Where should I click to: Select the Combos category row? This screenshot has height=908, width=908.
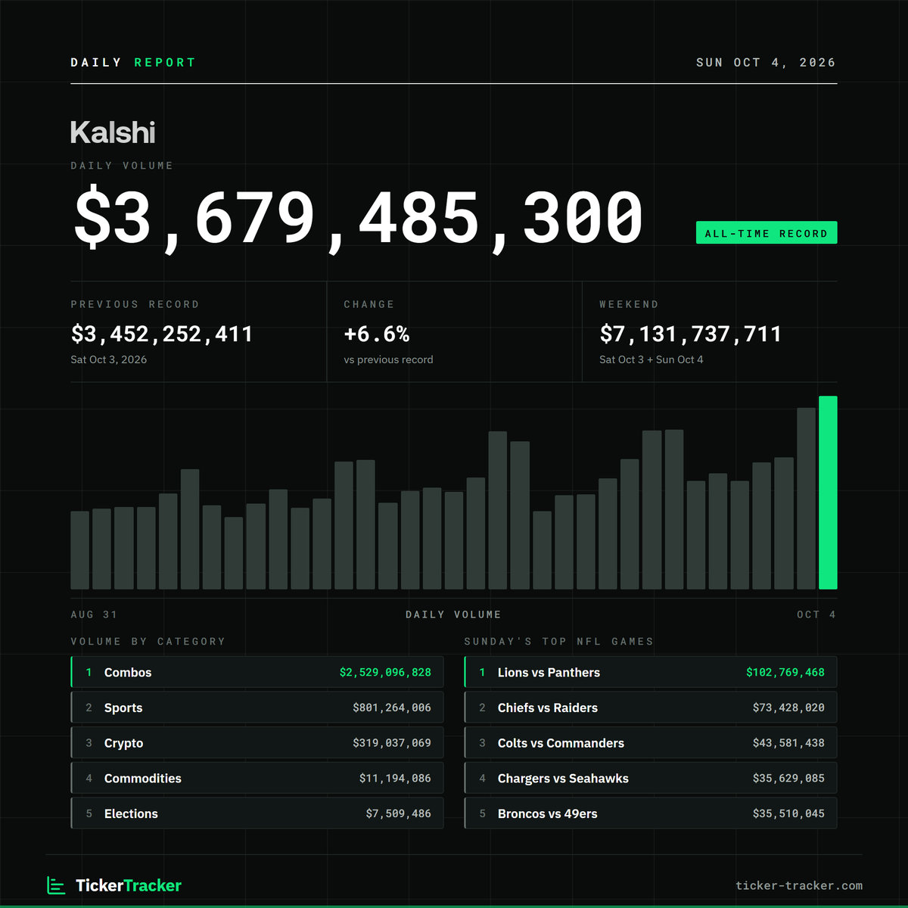[257, 672]
